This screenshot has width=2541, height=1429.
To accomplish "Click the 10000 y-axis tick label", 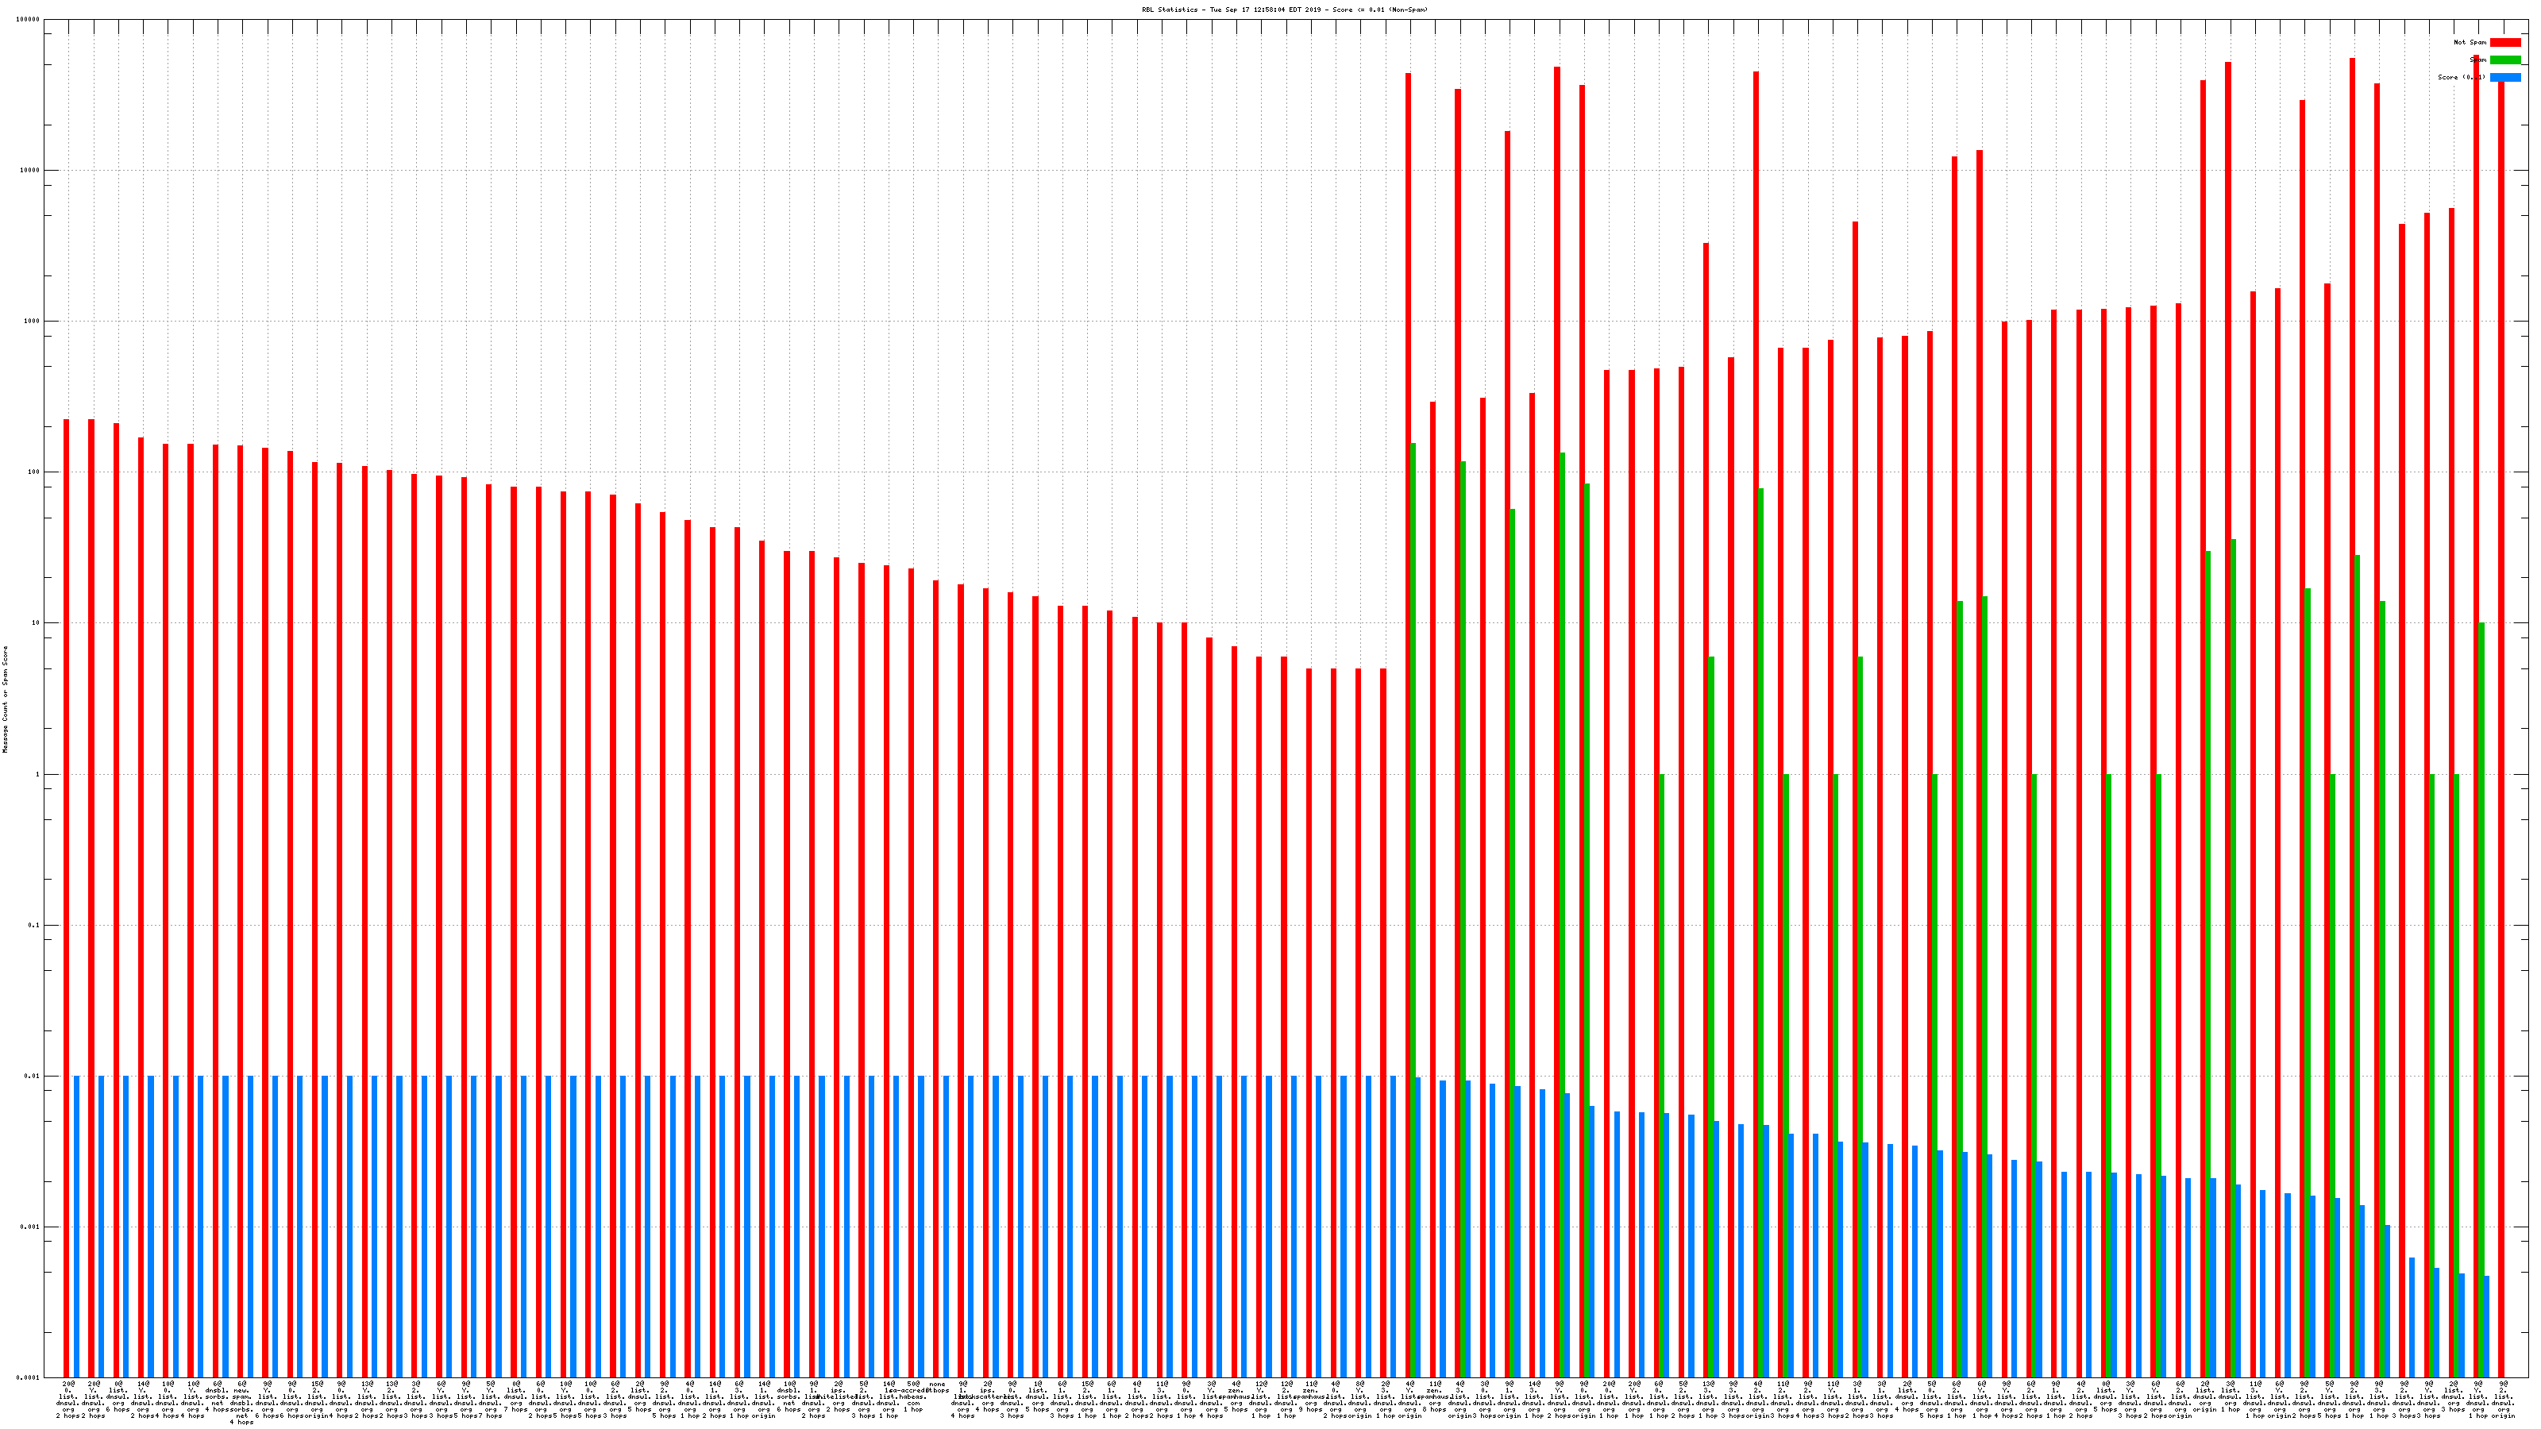I will (x=31, y=171).
